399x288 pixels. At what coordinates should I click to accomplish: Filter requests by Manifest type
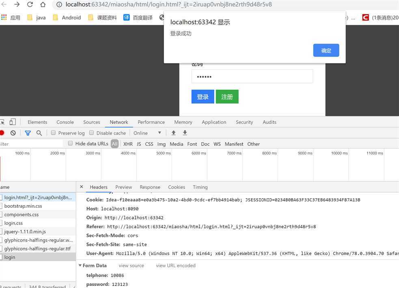(234, 144)
